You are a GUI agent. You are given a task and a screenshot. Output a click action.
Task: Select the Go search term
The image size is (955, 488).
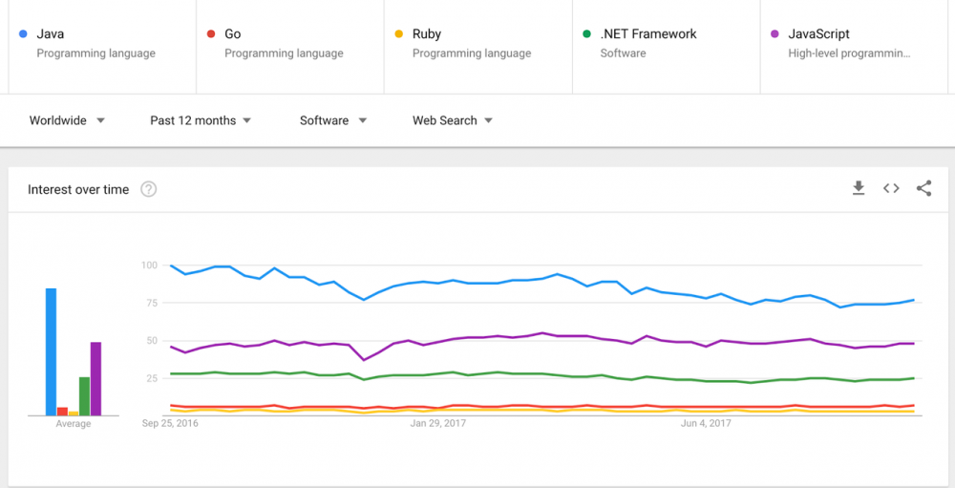[233, 34]
